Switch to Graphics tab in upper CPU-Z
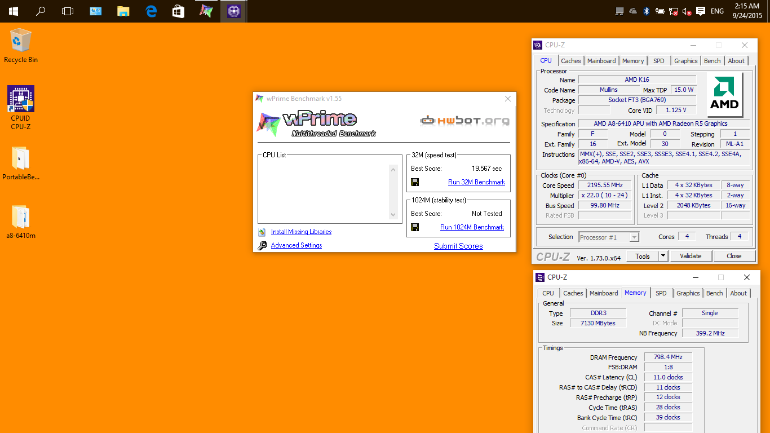The width and height of the screenshot is (770, 433). coord(686,61)
